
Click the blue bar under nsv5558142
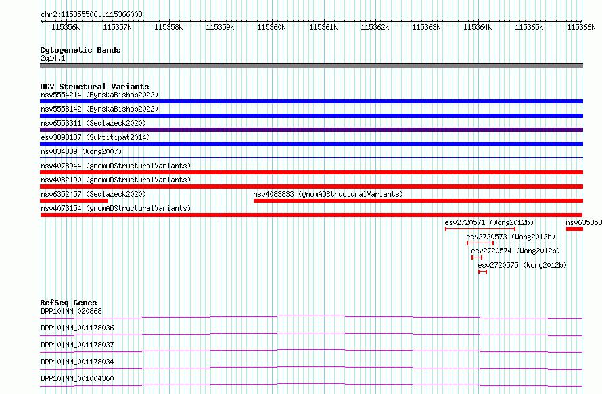pos(311,116)
